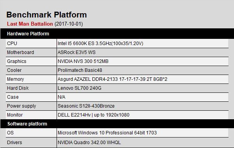The height and width of the screenshot is (148, 234).
Task: Click the ASRock E3V5 WS text
Action: (76, 52)
